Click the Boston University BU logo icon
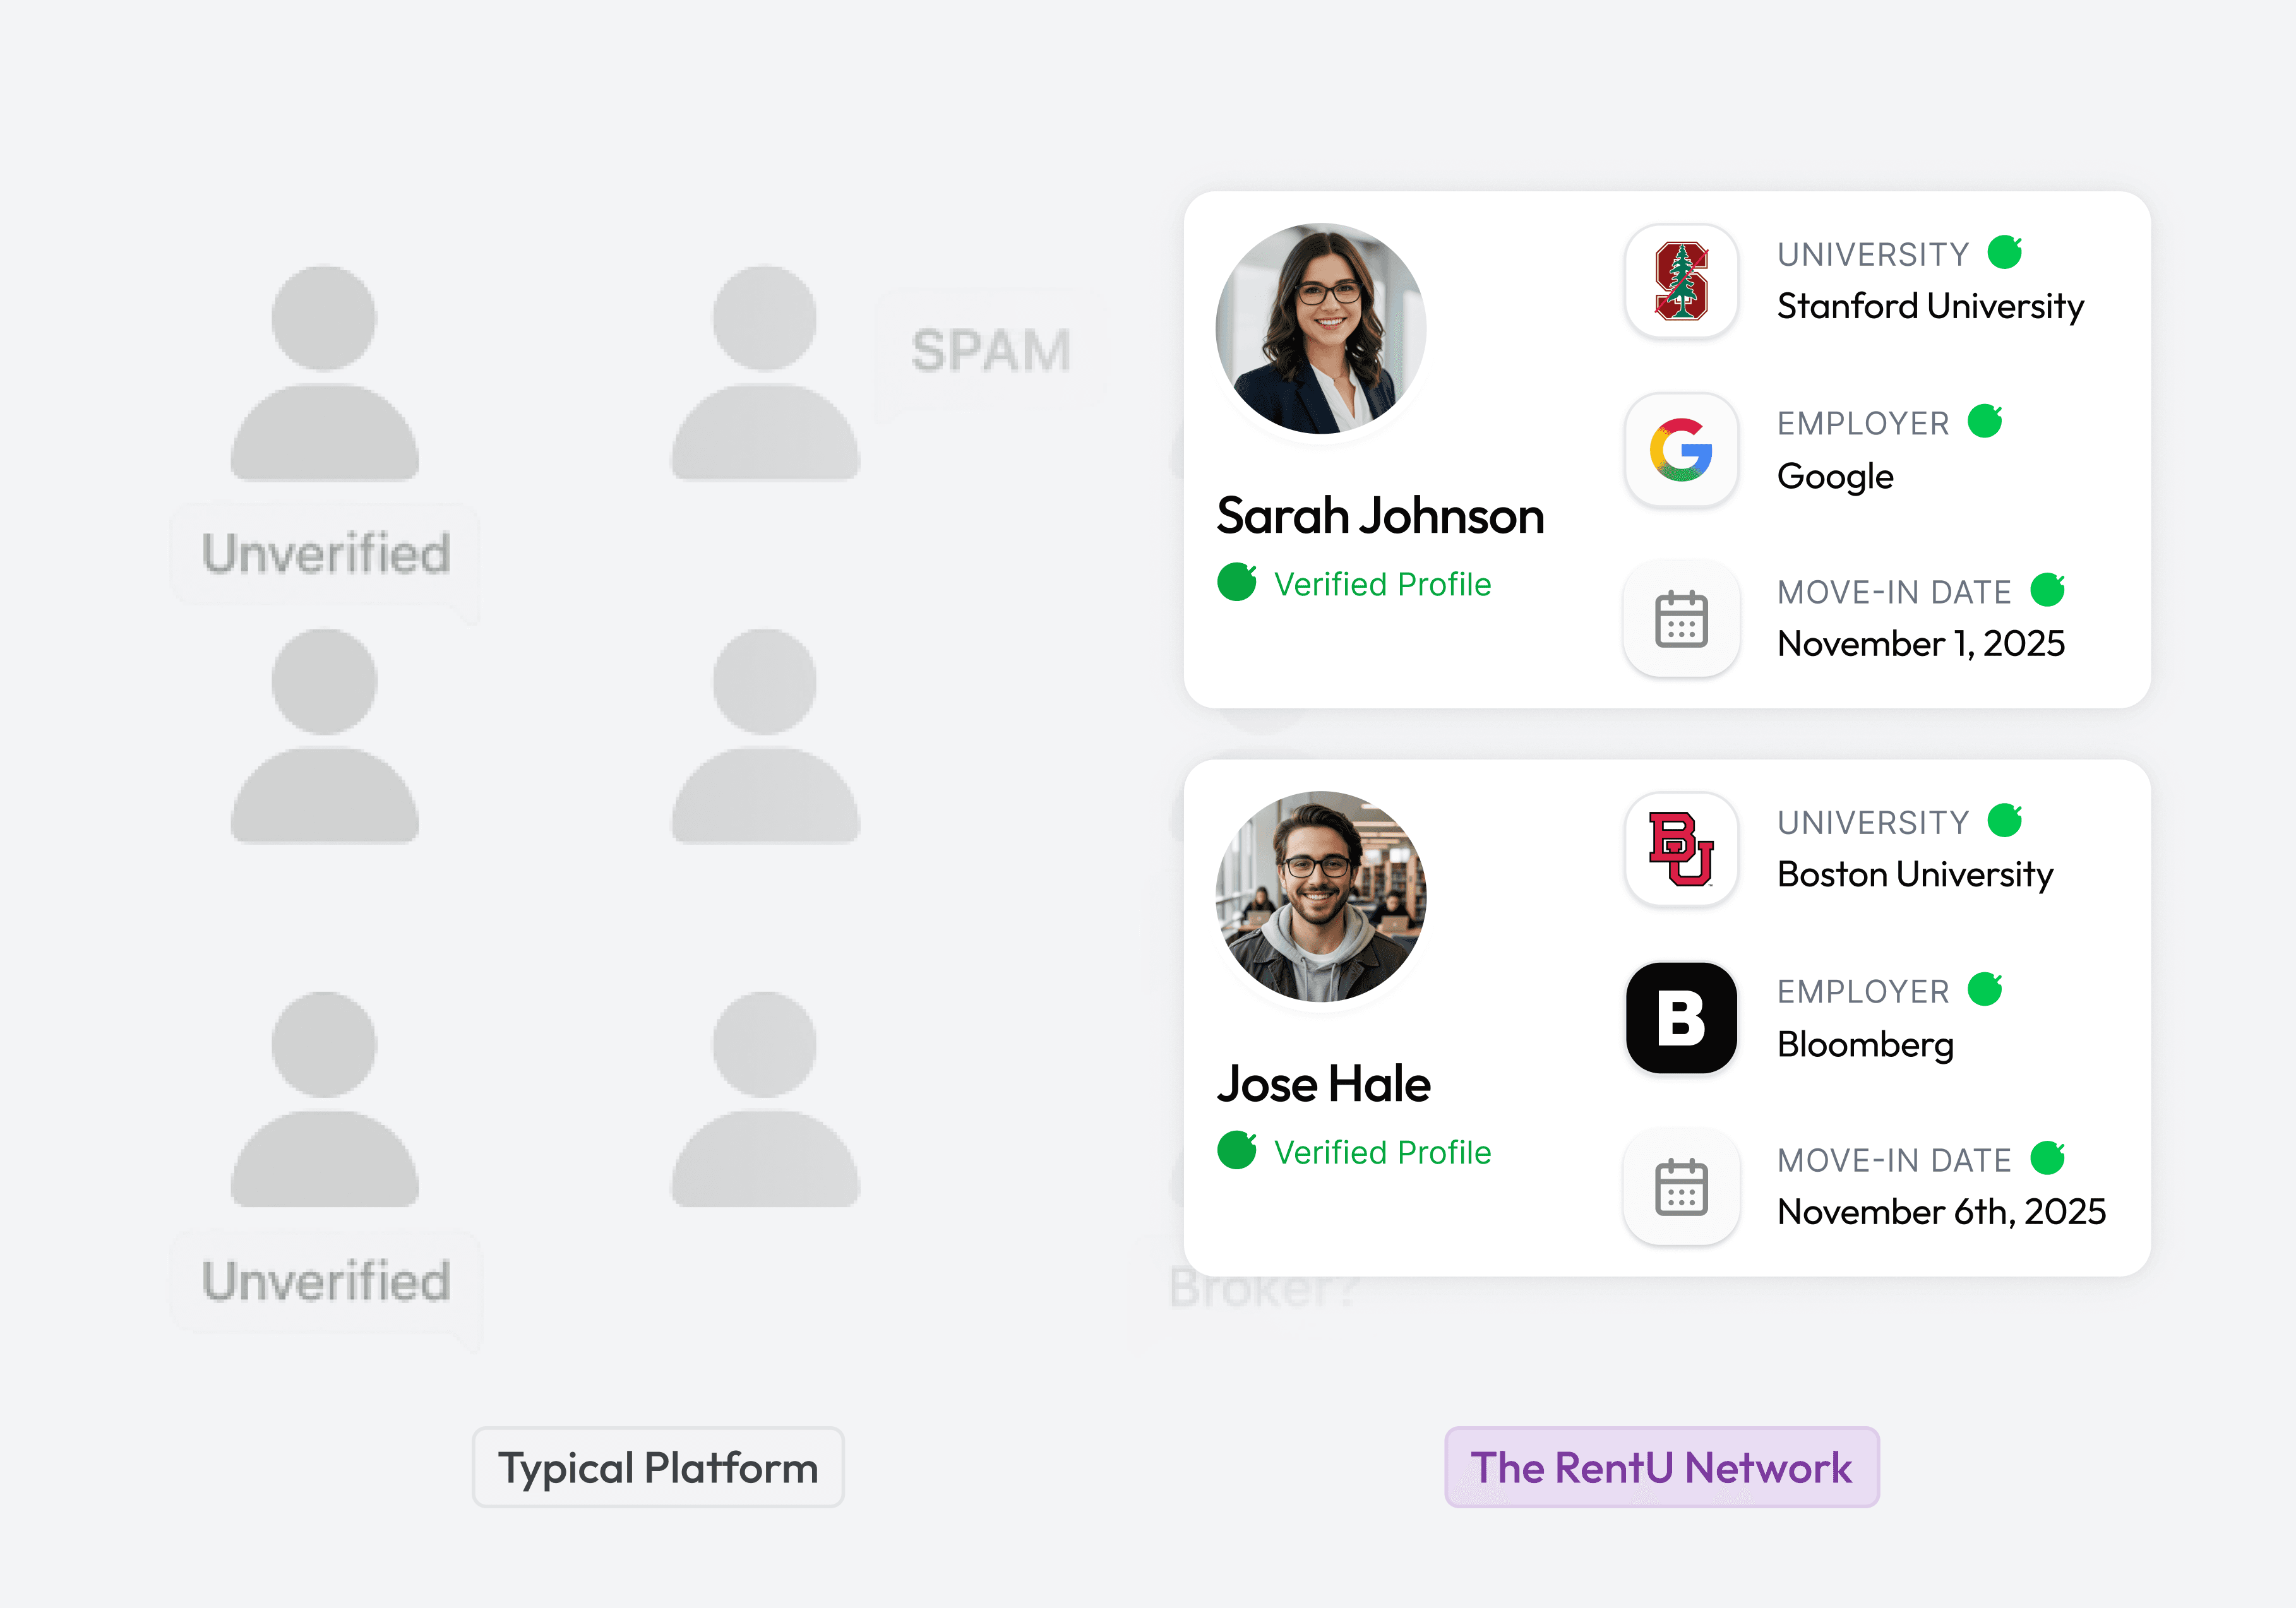 1681,849
